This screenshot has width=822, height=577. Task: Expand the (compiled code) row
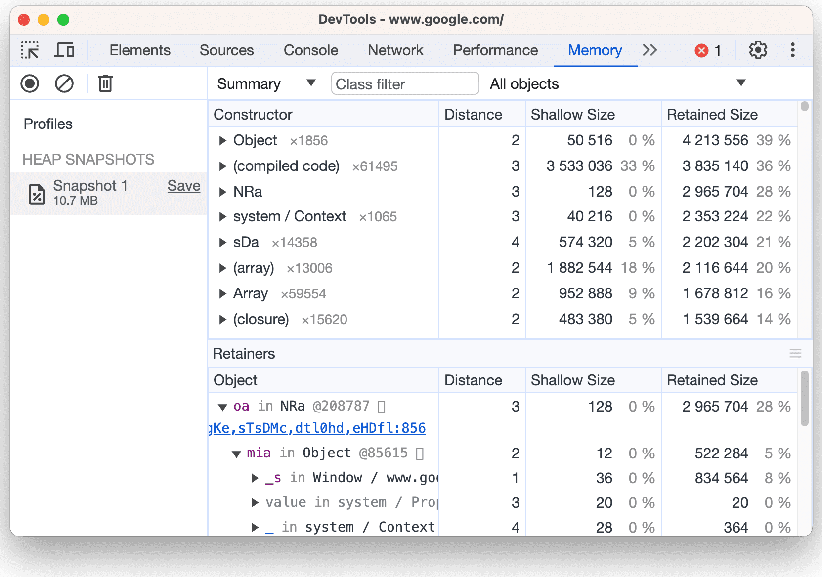[222, 166]
